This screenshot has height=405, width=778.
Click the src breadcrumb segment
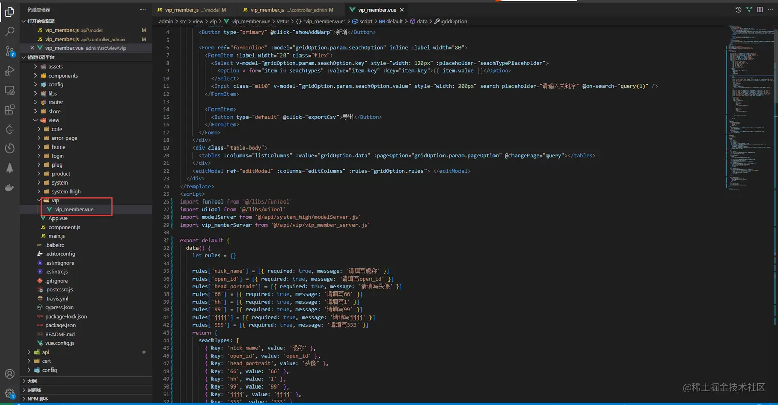[183, 21]
